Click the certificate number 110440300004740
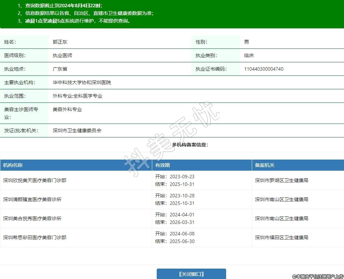344x279 pixels. [x=264, y=69]
